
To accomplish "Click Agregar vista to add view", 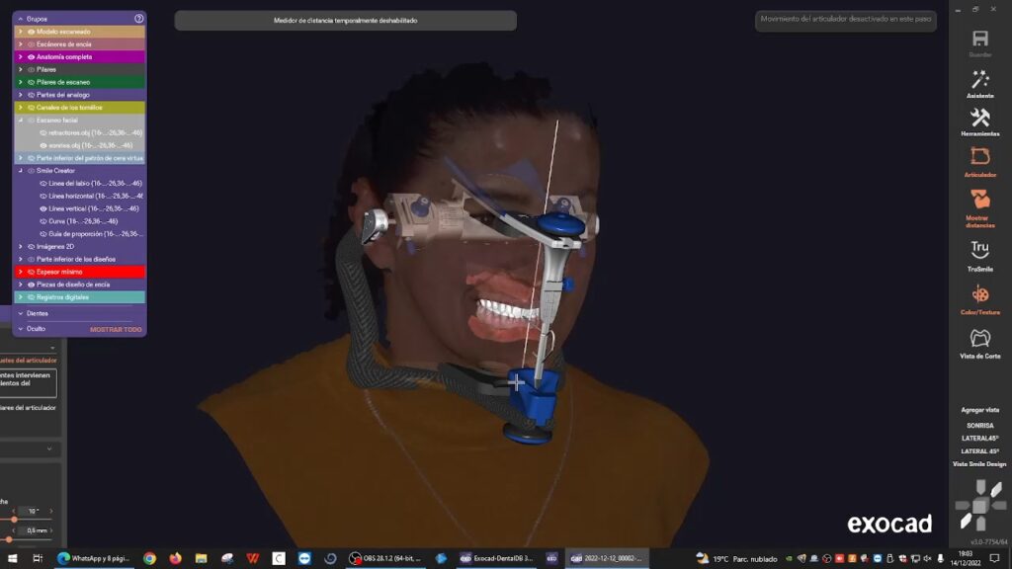I will click(x=979, y=410).
